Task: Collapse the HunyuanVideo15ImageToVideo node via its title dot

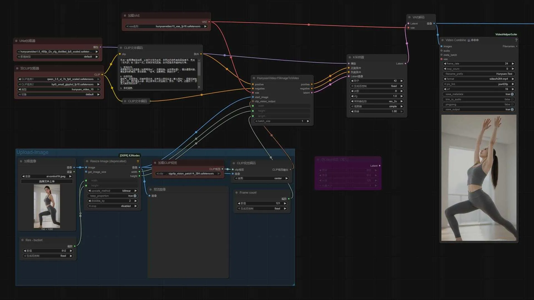Action: click(x=254, y=78)
